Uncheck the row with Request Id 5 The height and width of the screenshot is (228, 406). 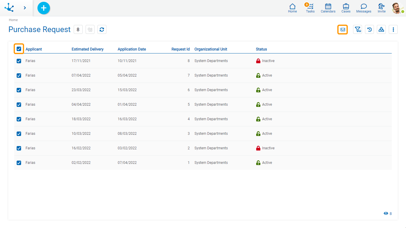pyautogui.click(x=19, y=104)
